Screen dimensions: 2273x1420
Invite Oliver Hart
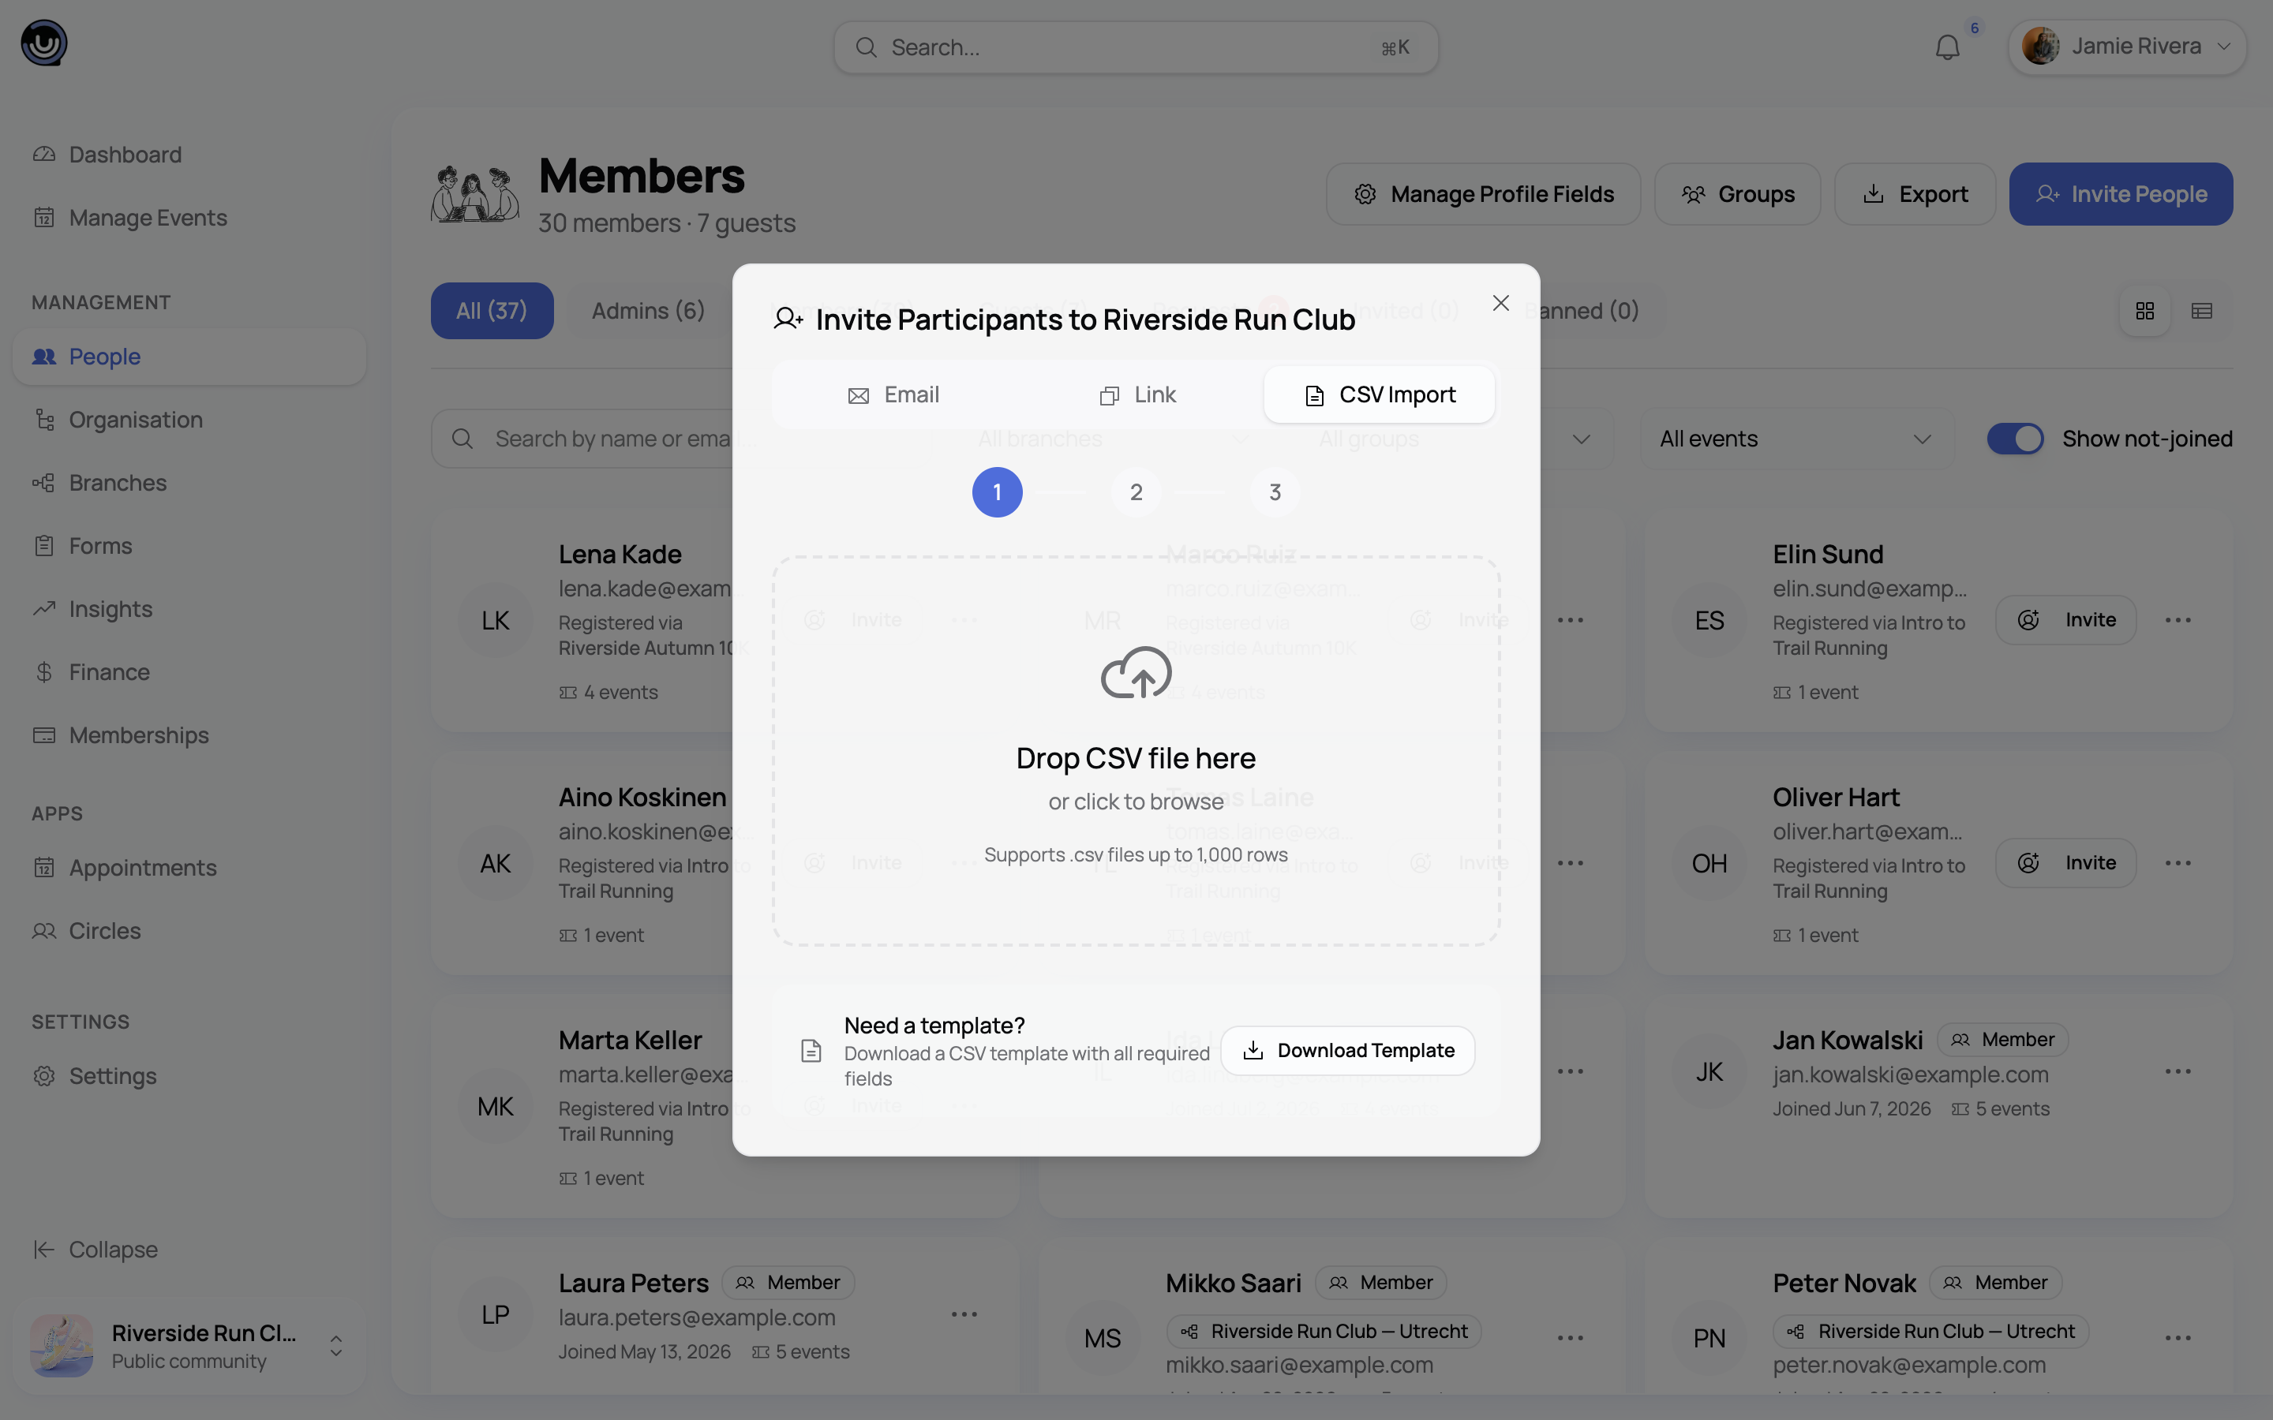[x=2065, y=863]
